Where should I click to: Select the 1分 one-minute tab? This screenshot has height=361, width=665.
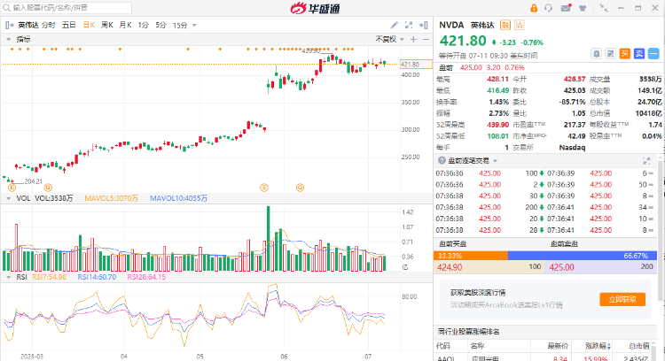click(144, 26)
